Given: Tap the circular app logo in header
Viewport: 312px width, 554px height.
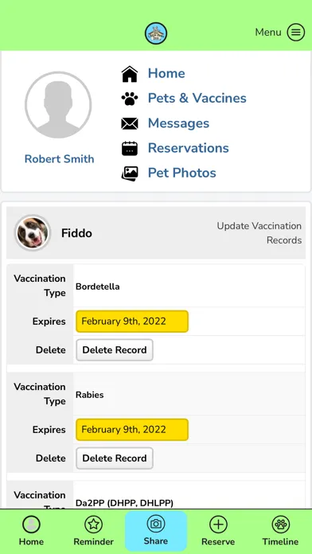Looking at the screenshot, I should coord(156,33).
